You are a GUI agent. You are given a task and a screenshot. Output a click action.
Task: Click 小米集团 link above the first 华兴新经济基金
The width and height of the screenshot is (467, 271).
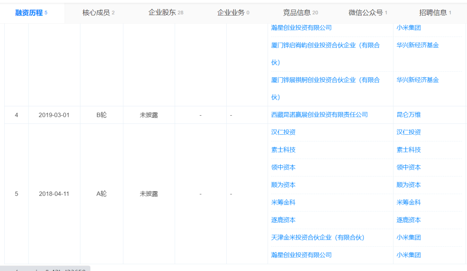pos(409,28)
